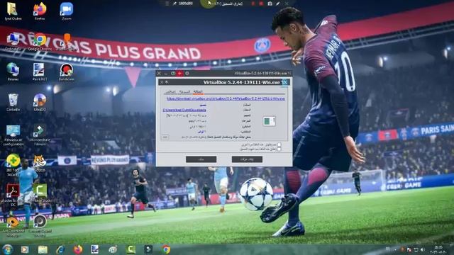
Task: Launch UltraISO desktop shortcut
Action: [40, 102]
